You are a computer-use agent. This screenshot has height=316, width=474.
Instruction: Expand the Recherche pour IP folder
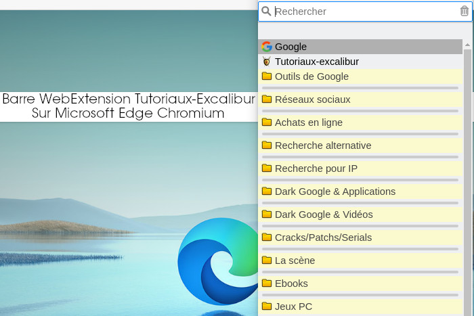[360, 168]
